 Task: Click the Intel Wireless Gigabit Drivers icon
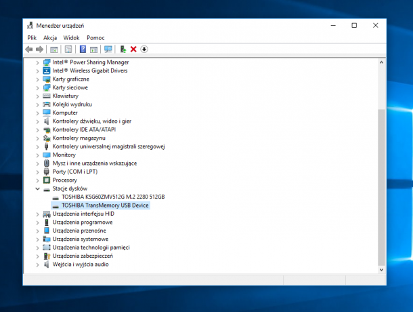[x=47, y=71]
